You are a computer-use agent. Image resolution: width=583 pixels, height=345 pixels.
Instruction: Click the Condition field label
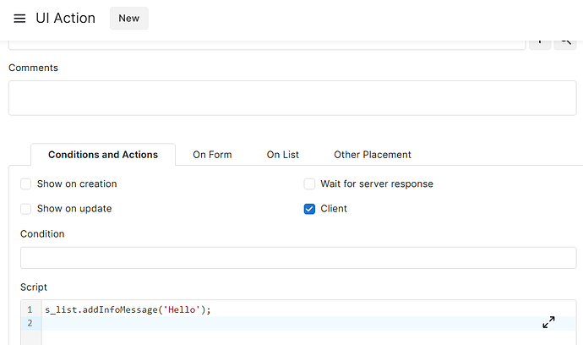click(x=42, y=233)
